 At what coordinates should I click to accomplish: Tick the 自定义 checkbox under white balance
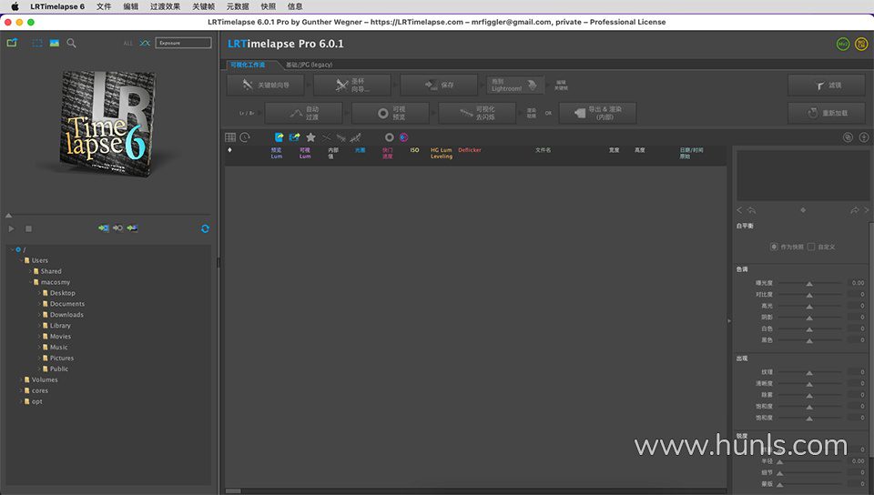click(x=811, y=247)
